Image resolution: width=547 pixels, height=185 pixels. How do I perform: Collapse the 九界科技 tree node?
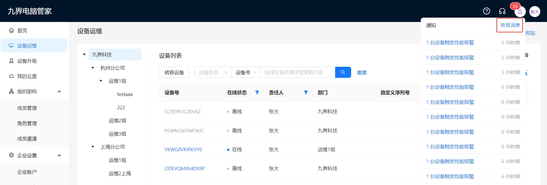(x=84, y=55)
